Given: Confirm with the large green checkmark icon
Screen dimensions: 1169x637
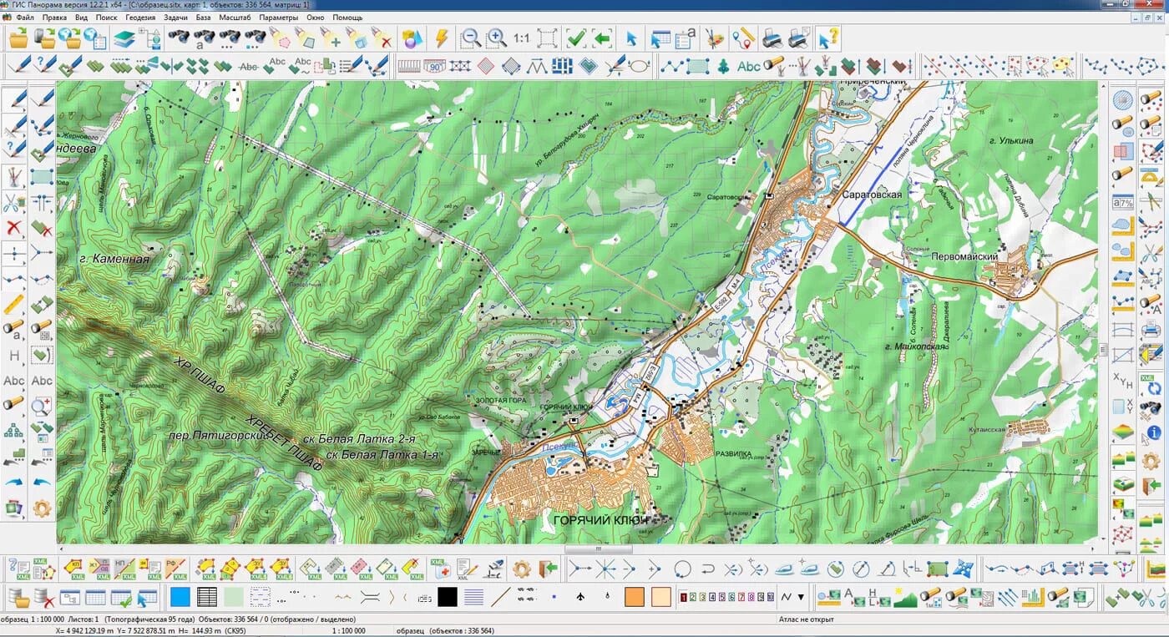Looking at the screenshot, I should 576,38.
